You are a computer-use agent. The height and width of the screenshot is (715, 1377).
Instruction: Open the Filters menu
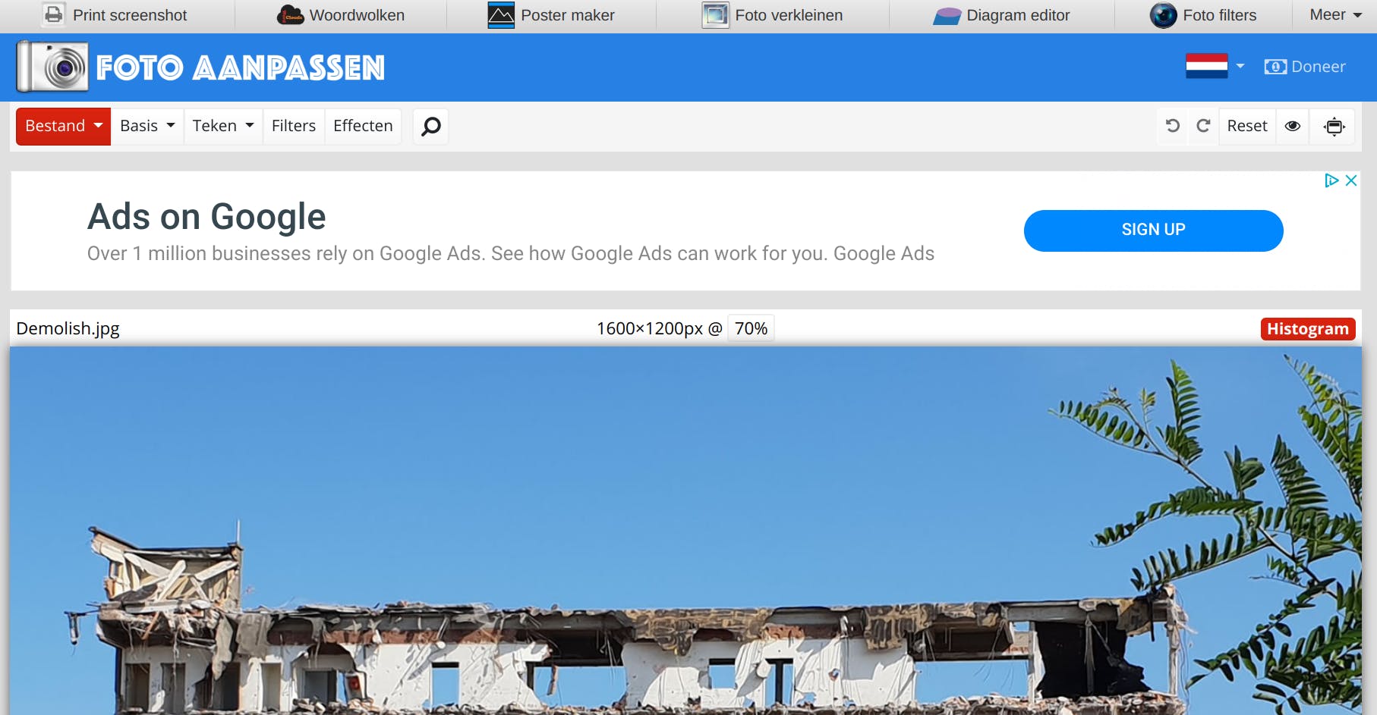pyautogui.click(x=294, y=126)
